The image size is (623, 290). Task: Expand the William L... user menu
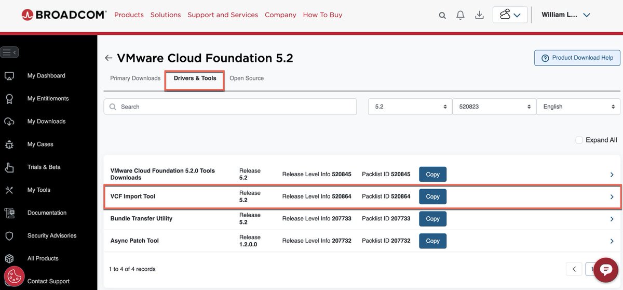[566, 15]
